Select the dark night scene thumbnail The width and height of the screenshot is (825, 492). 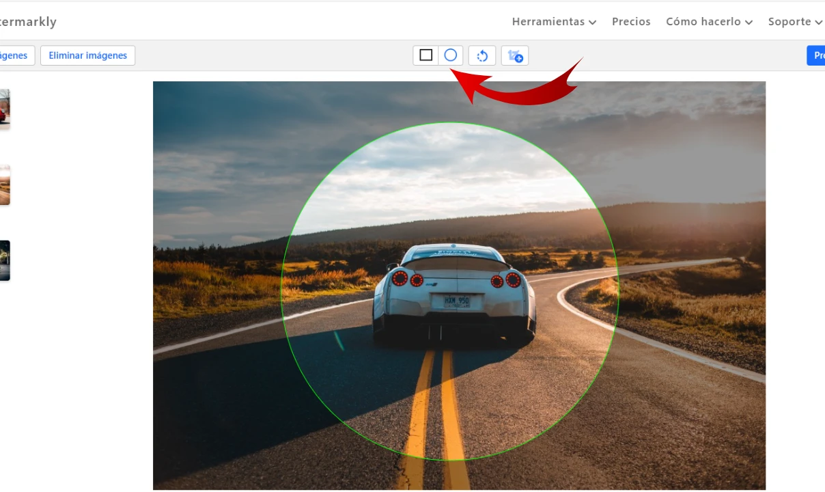tap(4, 260)
